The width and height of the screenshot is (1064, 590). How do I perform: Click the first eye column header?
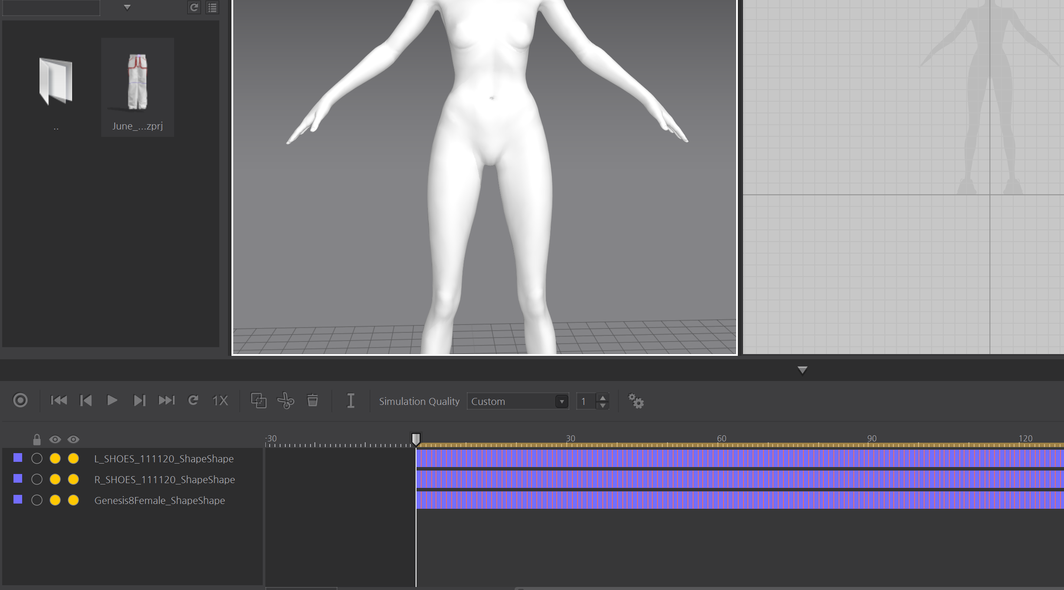55,440
